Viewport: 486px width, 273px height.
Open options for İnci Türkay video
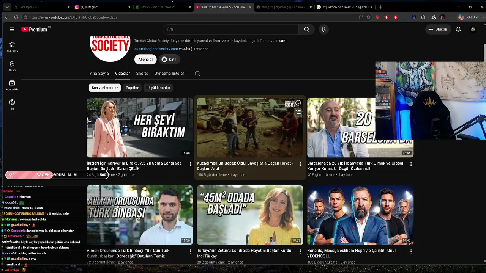(301, 251)
